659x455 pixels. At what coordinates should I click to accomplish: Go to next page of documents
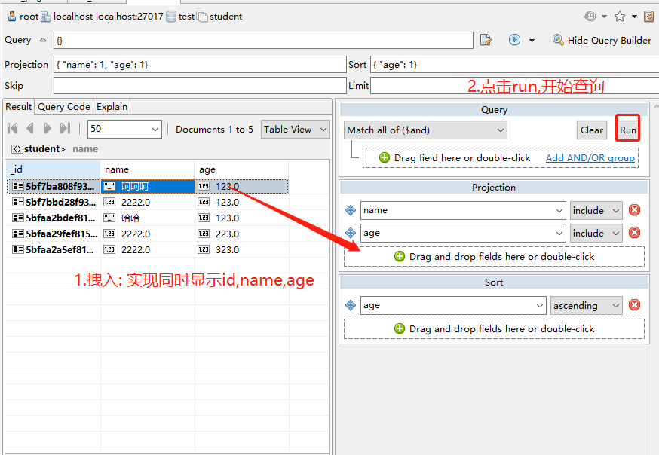45,129
